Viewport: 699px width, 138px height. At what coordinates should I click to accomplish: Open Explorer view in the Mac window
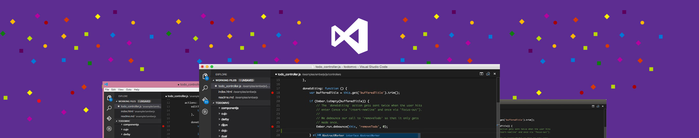point(205,76)
